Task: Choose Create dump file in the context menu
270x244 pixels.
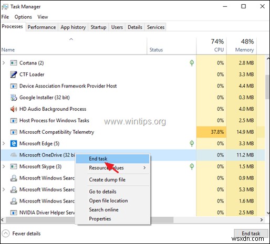Action: tap(112, 180)
